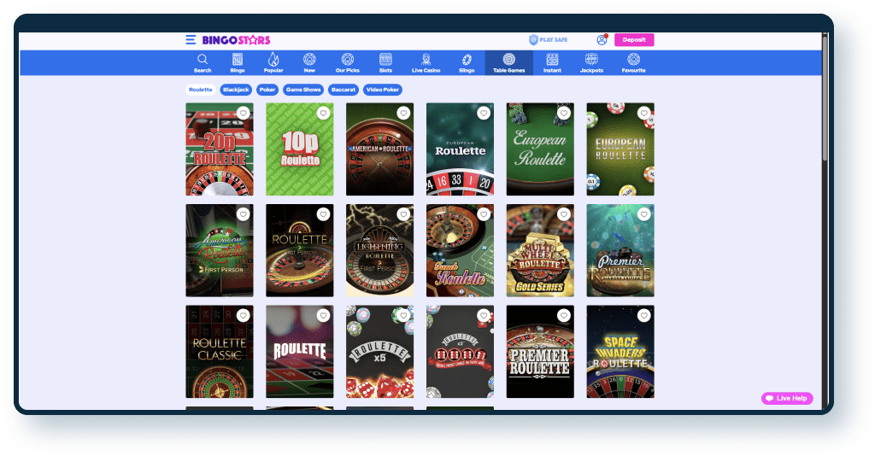Open the Bingo category icon
Screen dimensions: 875x456
tap(238, 60)
